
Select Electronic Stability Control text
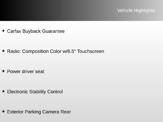(x=35, y=92)
